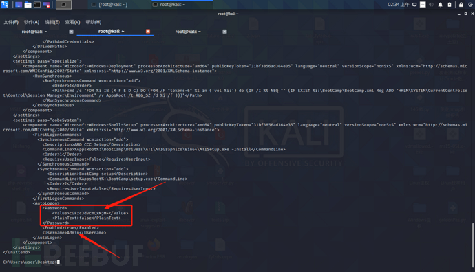Click the PlainText false line
The width and height of the screenshot is (475, 272).
86,218
